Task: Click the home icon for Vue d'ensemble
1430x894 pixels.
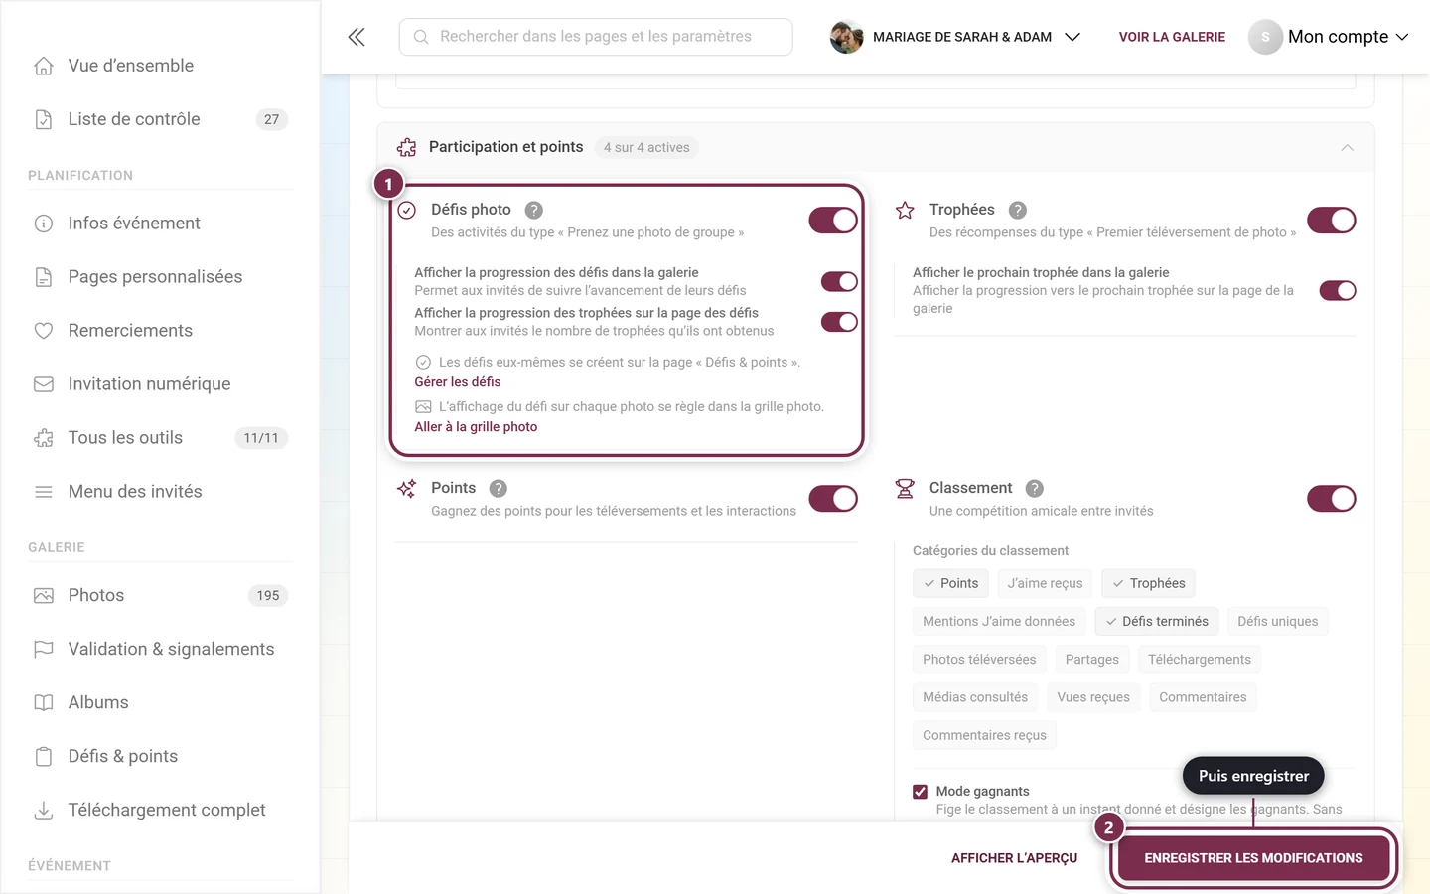Action: (x=44, y=66)
